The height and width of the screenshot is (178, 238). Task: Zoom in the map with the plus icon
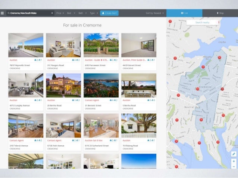[x=234, y=161]
